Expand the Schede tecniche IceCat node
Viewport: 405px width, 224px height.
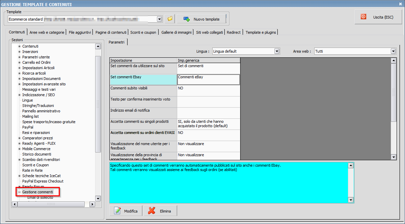(x=20, y=176)
